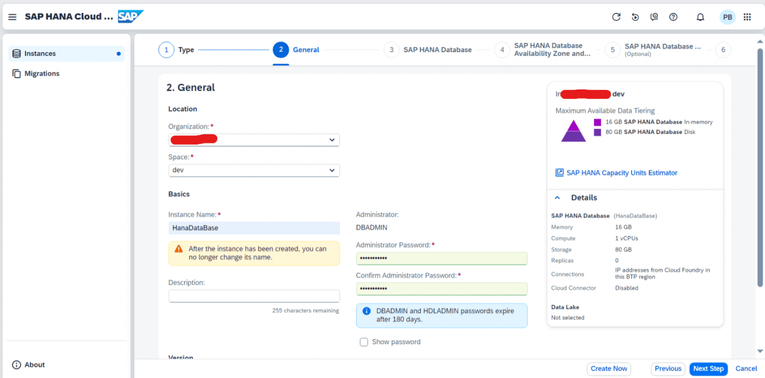Click inside the Description input field

point(254,296)
